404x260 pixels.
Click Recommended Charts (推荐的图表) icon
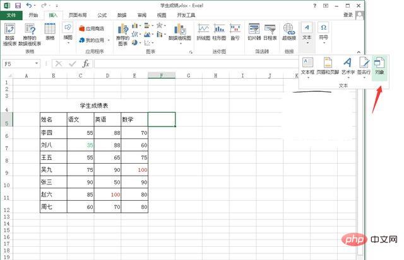click(123, 35)
